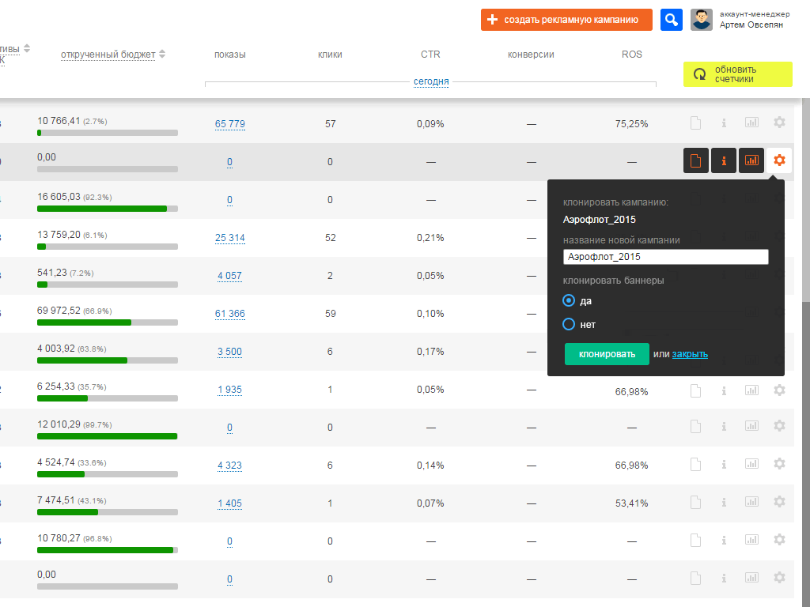Sort by "открученный бюджет" column arrows

coord(162,55)
